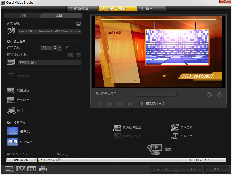The width and height of the screenshot is (232, 175).
Task: Click the 新增裝飾 add decoration icon
Action: click(x=175, y=128)
